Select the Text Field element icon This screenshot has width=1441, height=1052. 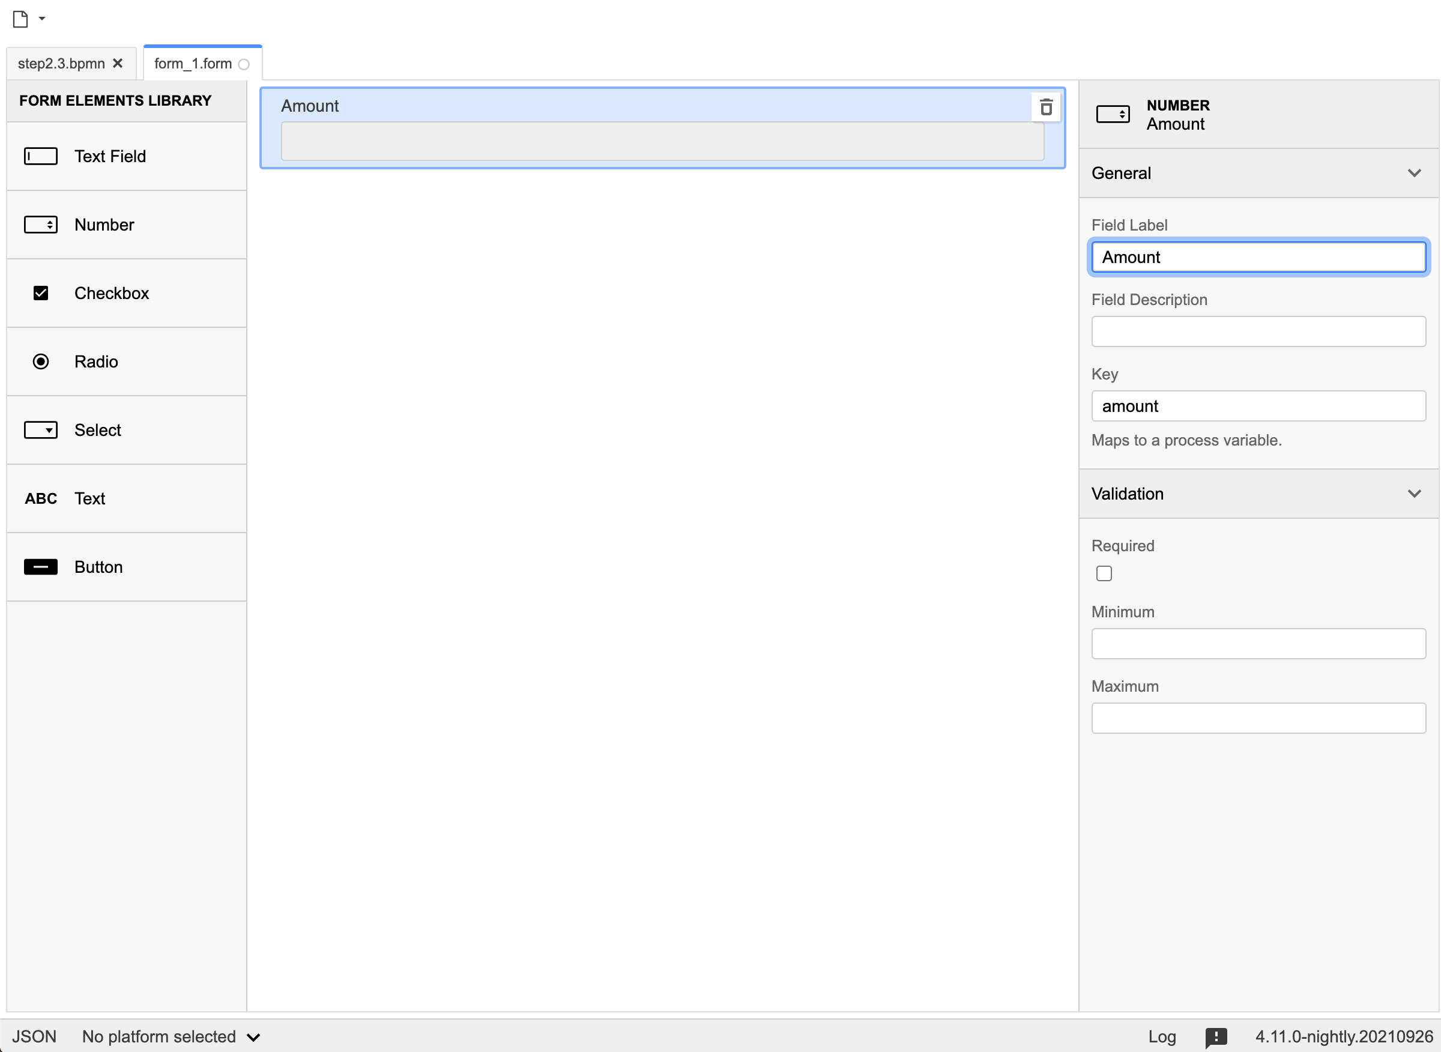(41, 156)
